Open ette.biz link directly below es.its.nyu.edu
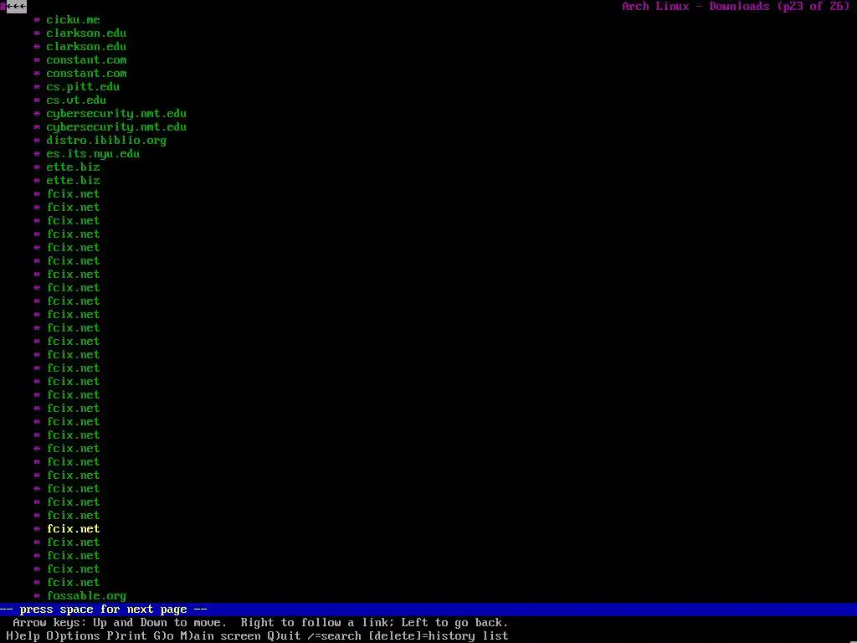 [x=74, y=167]
